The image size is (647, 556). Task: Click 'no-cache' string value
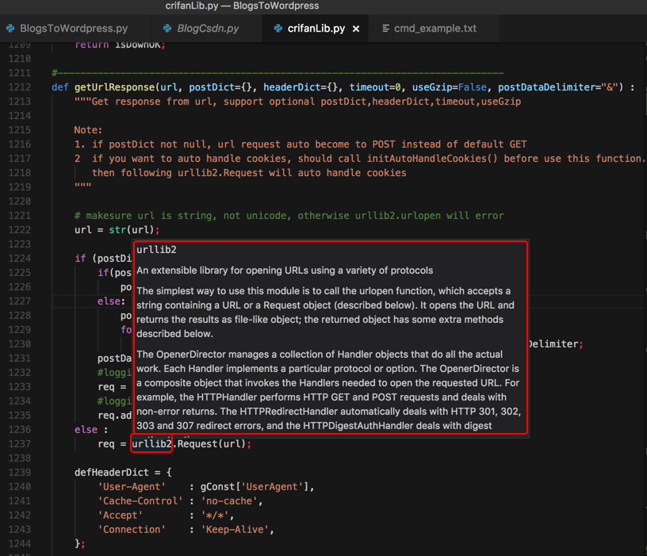pos(229,500)
